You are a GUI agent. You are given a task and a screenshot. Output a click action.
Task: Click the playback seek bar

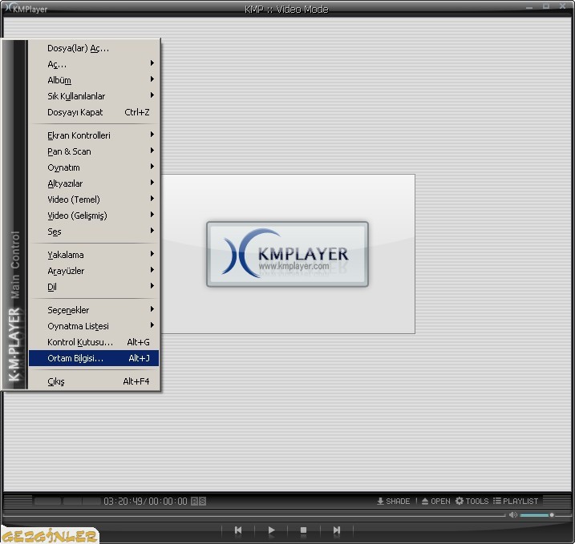pos(253,515)
